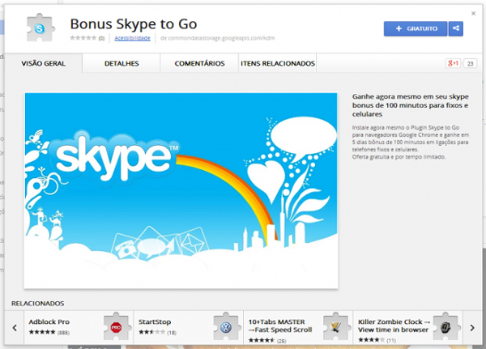The height and width of the screenshot is (349, 486).
Task: Open 10+Tabs MASTER Fast Speed Scroll
Action: tap(298, 328)
